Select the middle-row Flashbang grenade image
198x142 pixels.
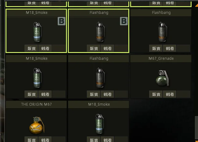click(x=100, y=78)
